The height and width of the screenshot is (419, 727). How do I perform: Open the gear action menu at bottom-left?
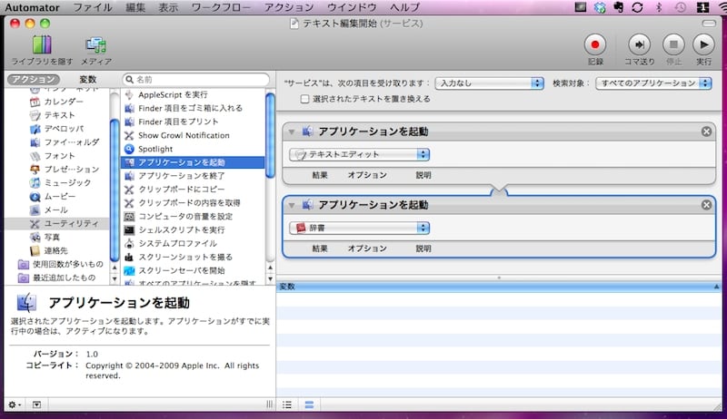pos(14,404)
